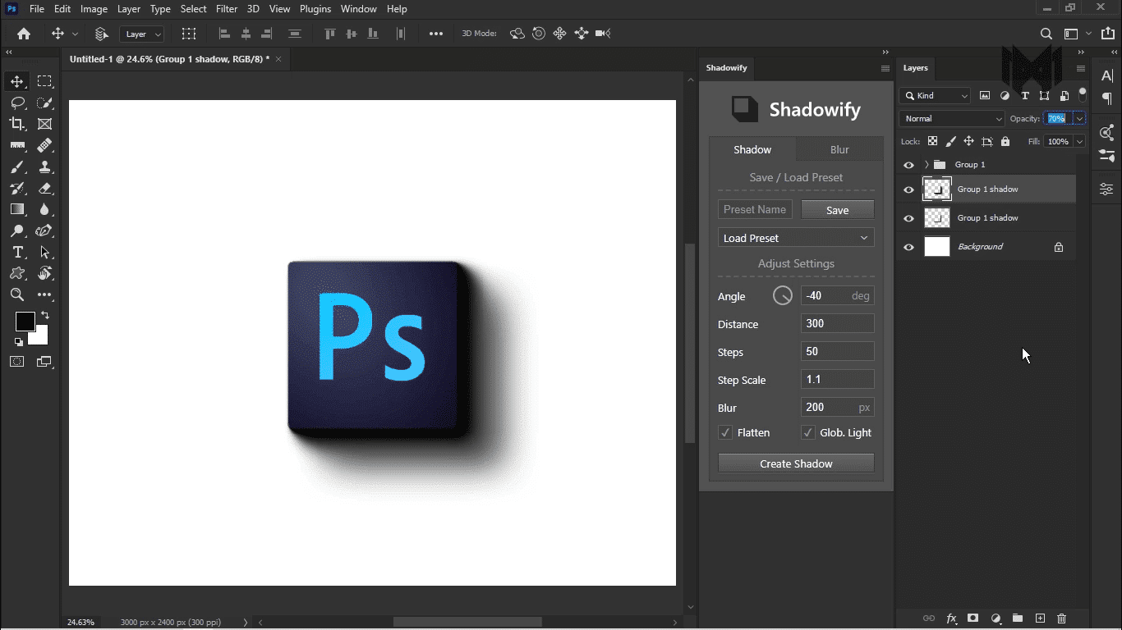
Task: Select the Path Selection arrow tool
Action: (x=44, y=252)
